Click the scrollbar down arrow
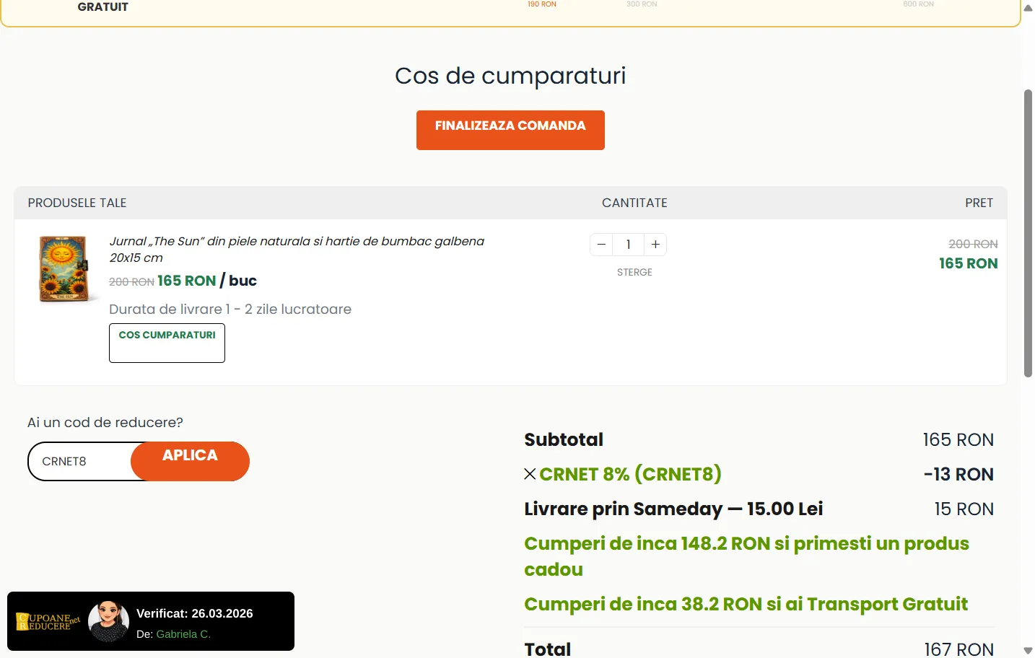Viewport: 1035px width, 658px height. click(x=1028, y=650)
